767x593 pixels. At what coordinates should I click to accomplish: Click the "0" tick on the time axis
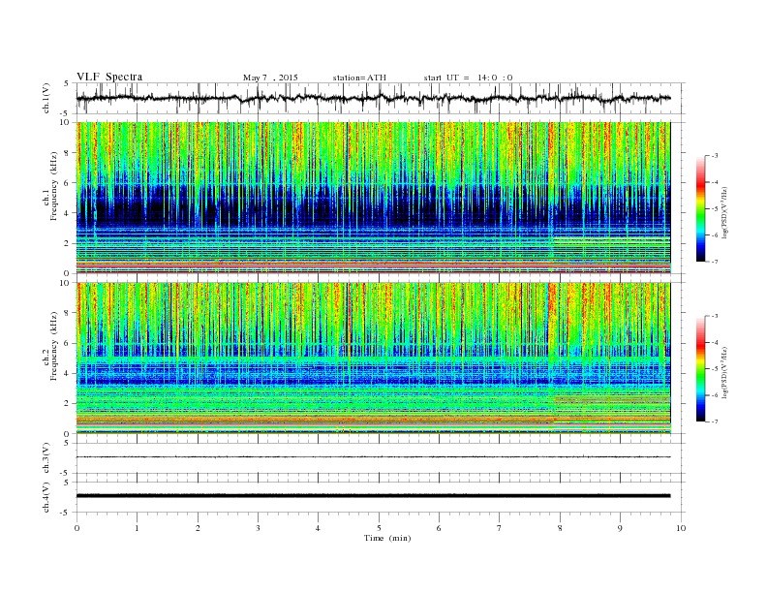(x=77, y=528)
